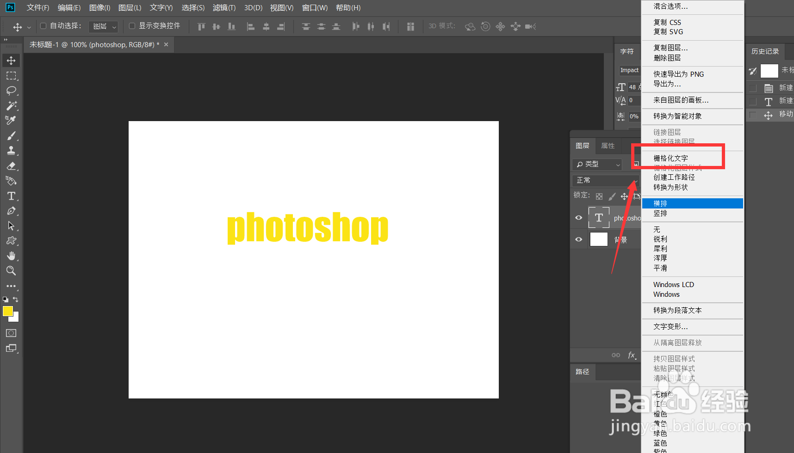Select the Pen tool
This screenshot has width=794, height=453.
coord(11,211)
